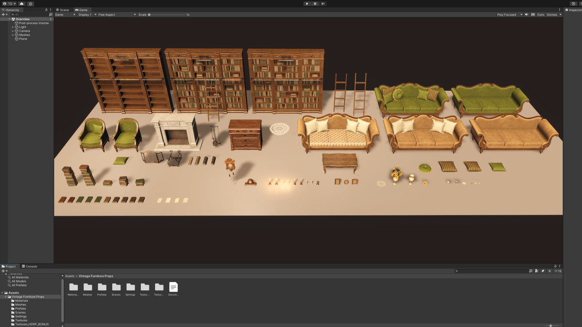Open the Console tab

[x=30, y=266]
